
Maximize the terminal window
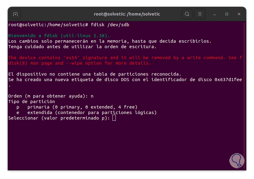[227, 14]
